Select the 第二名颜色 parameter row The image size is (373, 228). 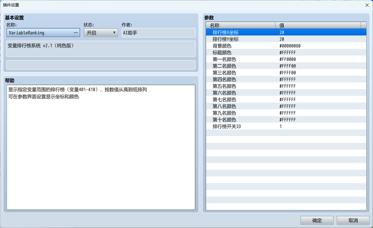[x=286, y=66]
